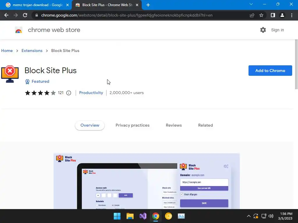This screenshot has height=223, width=298.
Task: Open the tab search dropdown arrow
Action: [251, 4]
